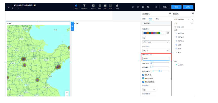Click the 预览 preview button
This screenshot has width=218, height=103.
(165, 7)
